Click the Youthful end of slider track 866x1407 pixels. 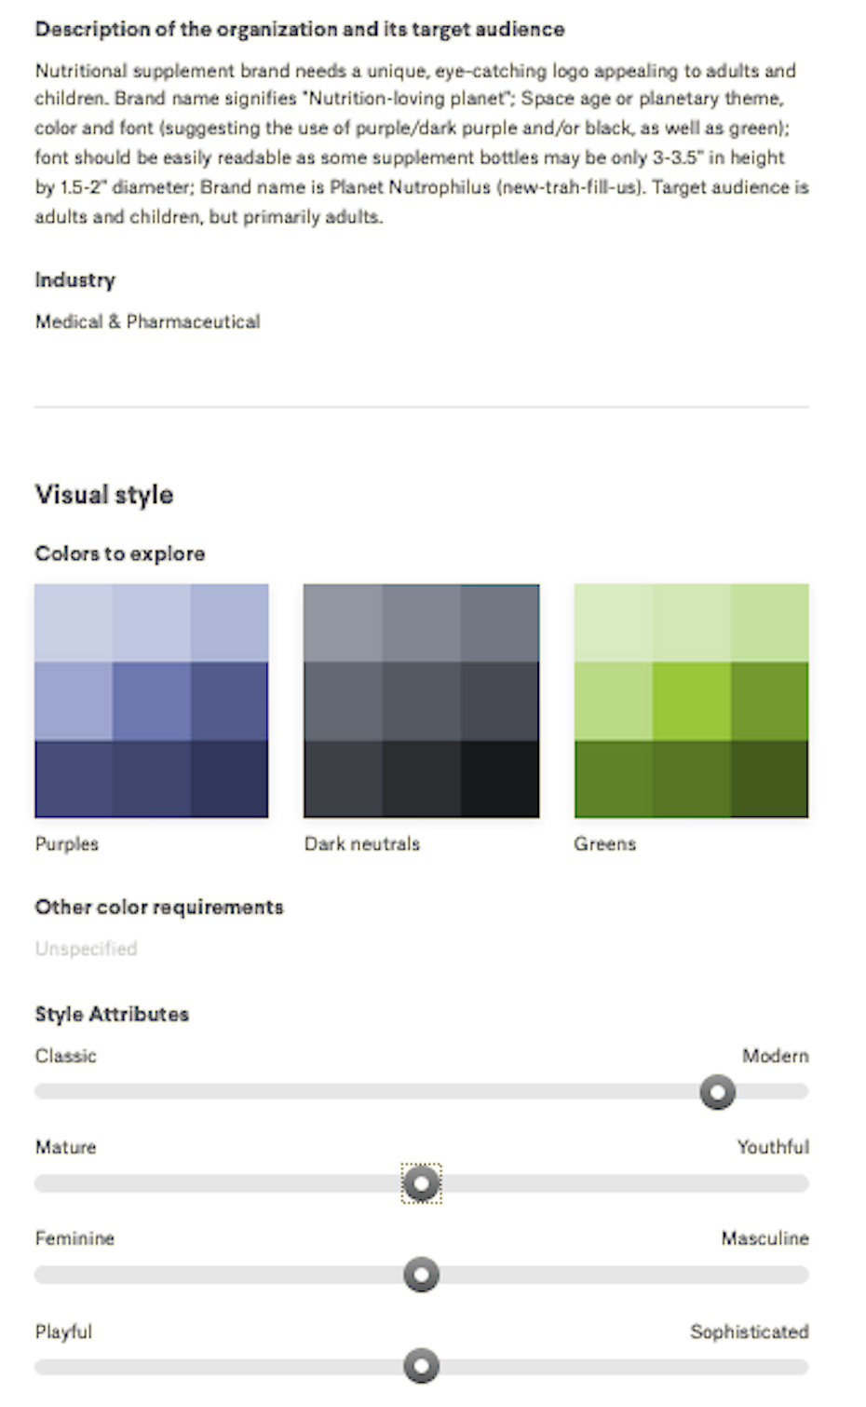click(796, 1183)
